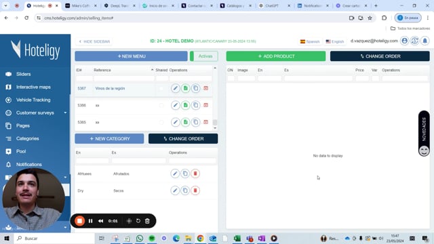Image resolution: width=434 pixels, height=244 pixels.
Task: Edit menu 5366 with pencil icon
Action: 175,105
